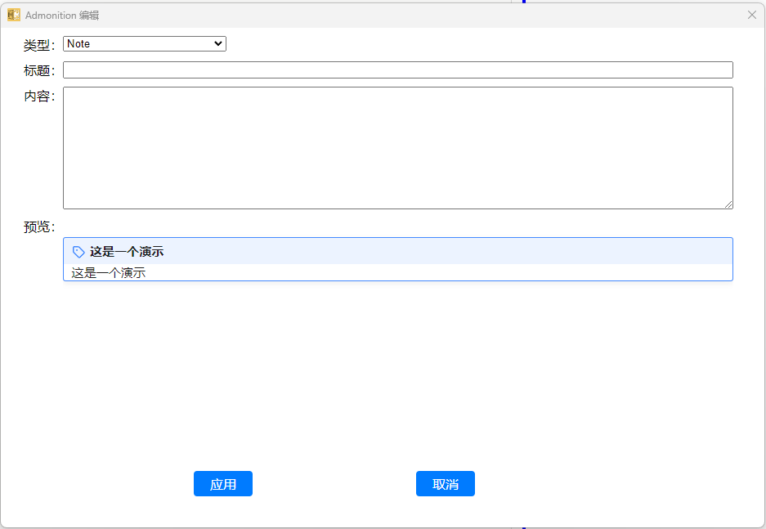Click the tag icon in the preview header

click(78, 252)
